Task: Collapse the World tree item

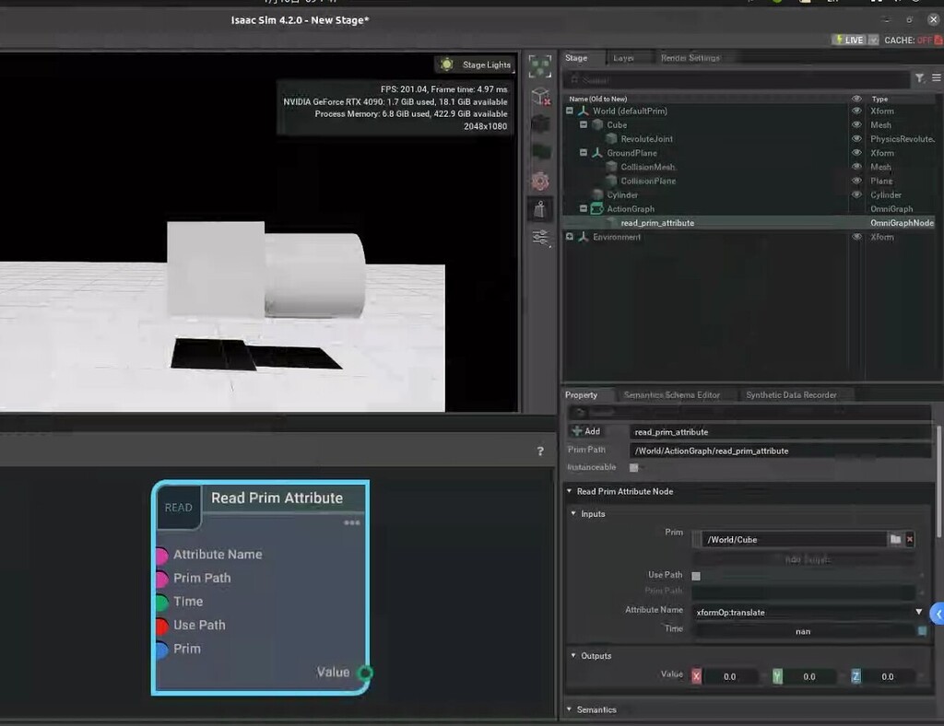Action: [x=568, y=111]
